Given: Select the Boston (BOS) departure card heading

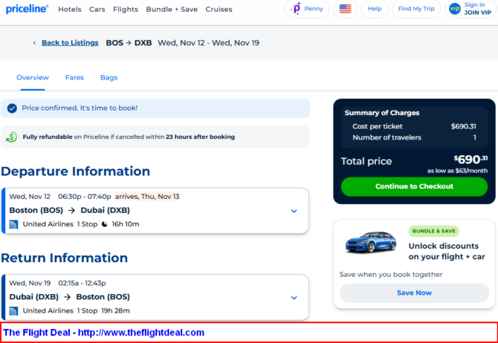Looking at the screenshot, I should tap(70, 210).
